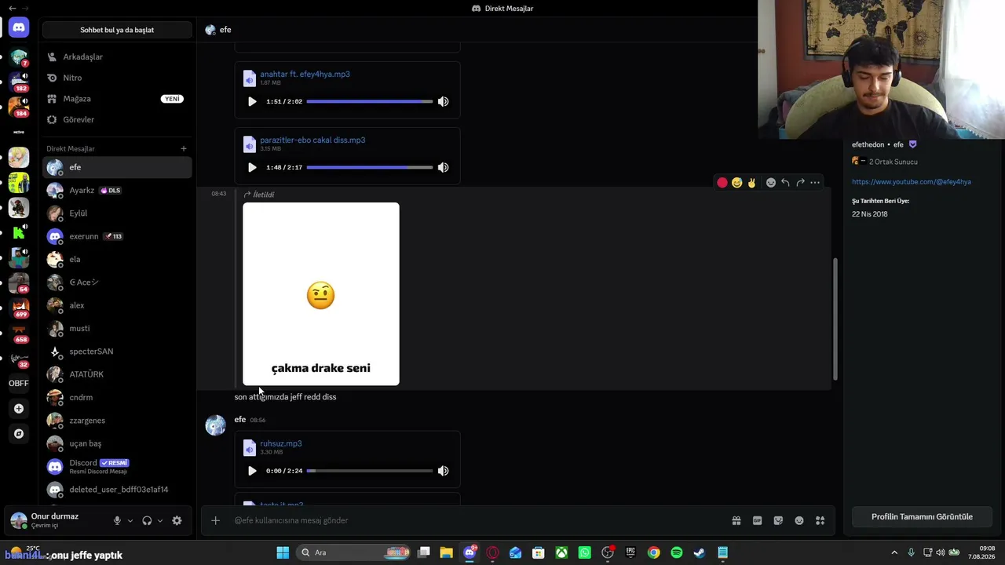The image size is (1005, 565).
Task: Open the add reaction emoji picker
Action: click(771, 183)
